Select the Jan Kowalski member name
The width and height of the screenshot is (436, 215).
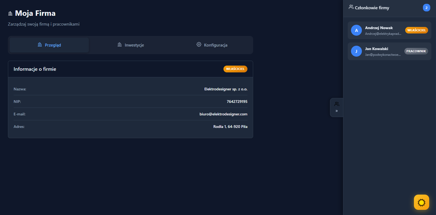coord(376,49)
